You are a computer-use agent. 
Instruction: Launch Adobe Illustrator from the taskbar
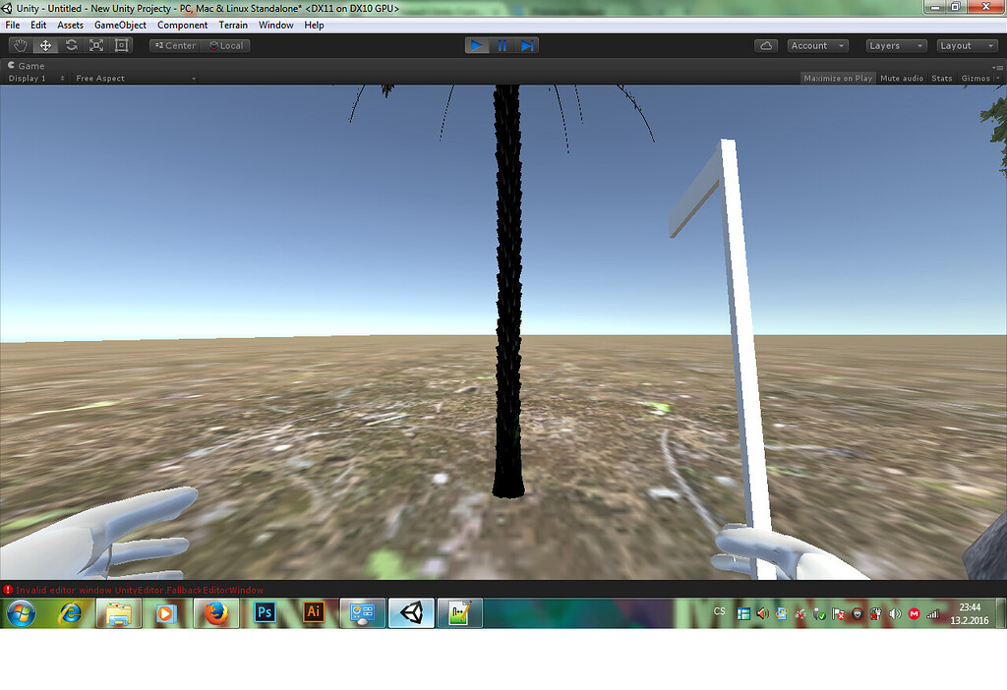313,612
